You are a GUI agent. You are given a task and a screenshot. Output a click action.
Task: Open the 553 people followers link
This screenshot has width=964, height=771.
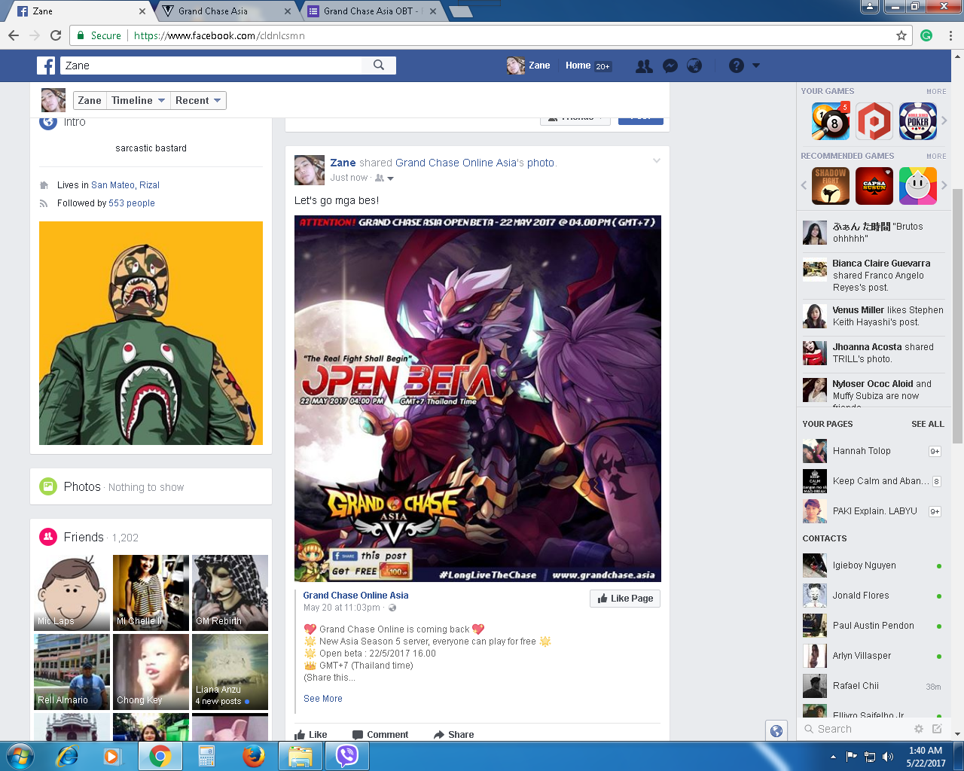[132, 203]
